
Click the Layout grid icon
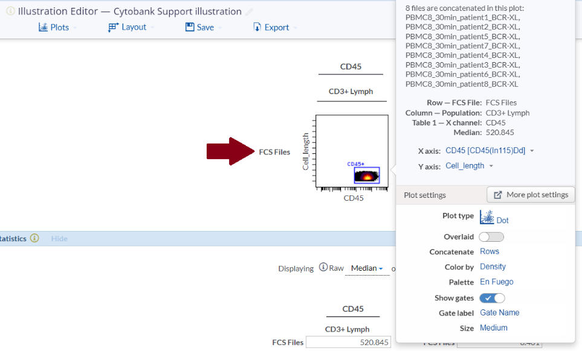[x=113, y=27]
